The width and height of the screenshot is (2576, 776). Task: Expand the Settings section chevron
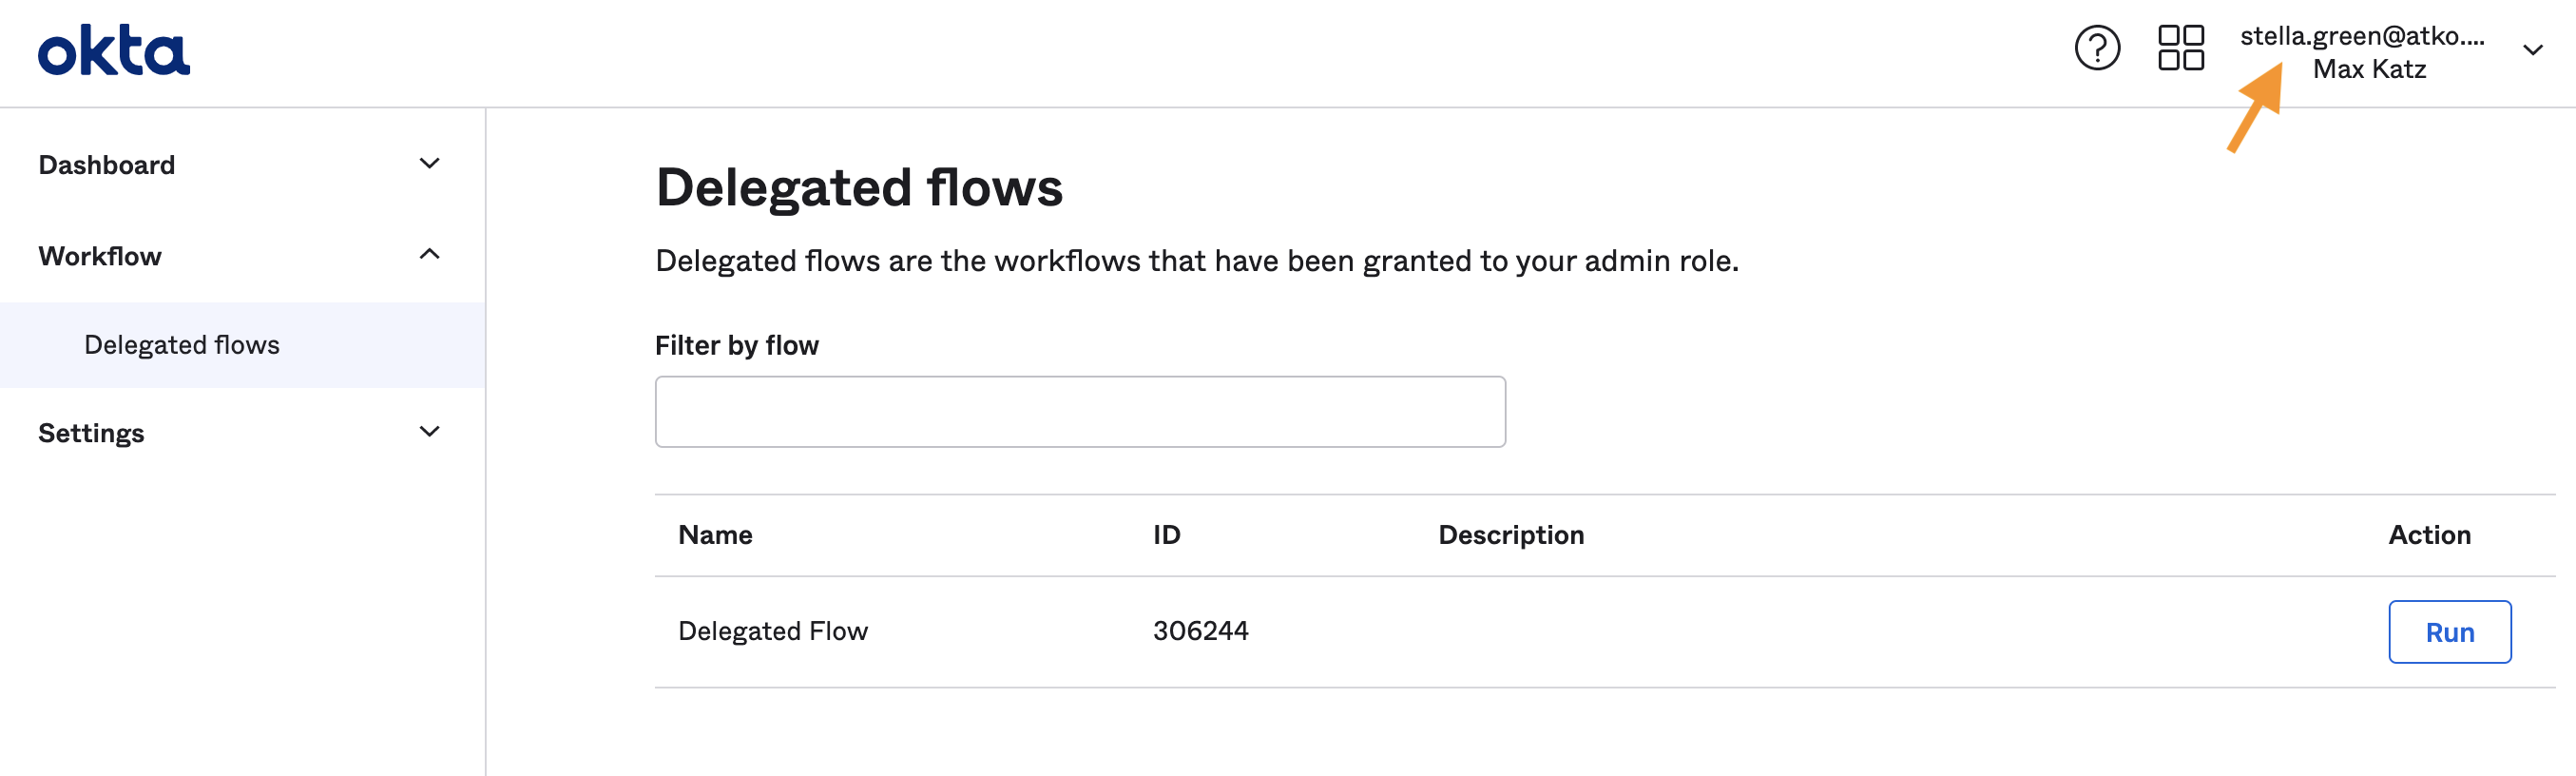pos(429,432)
